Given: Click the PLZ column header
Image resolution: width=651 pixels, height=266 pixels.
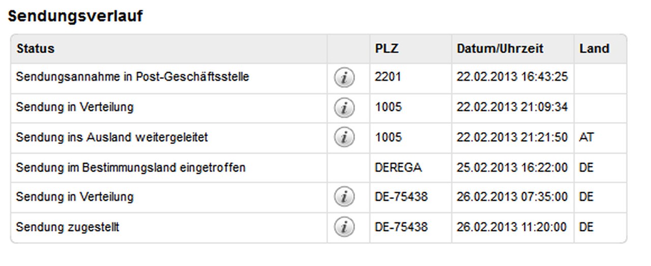Looking at the screenshot, I should [x=387, y=49].
